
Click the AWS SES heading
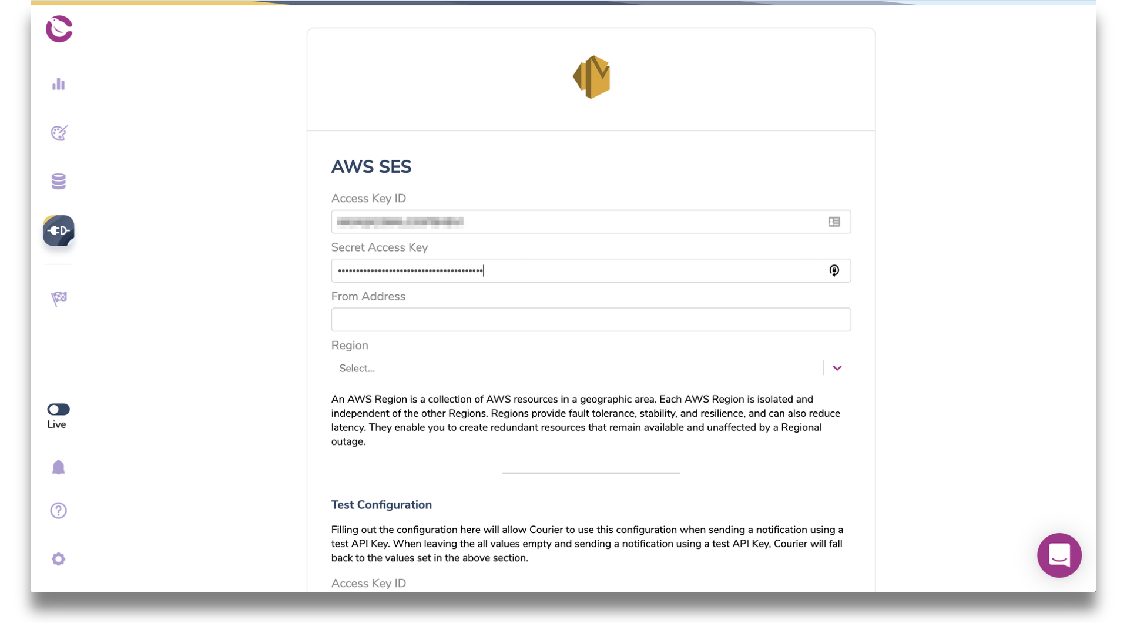click(371, 167)
